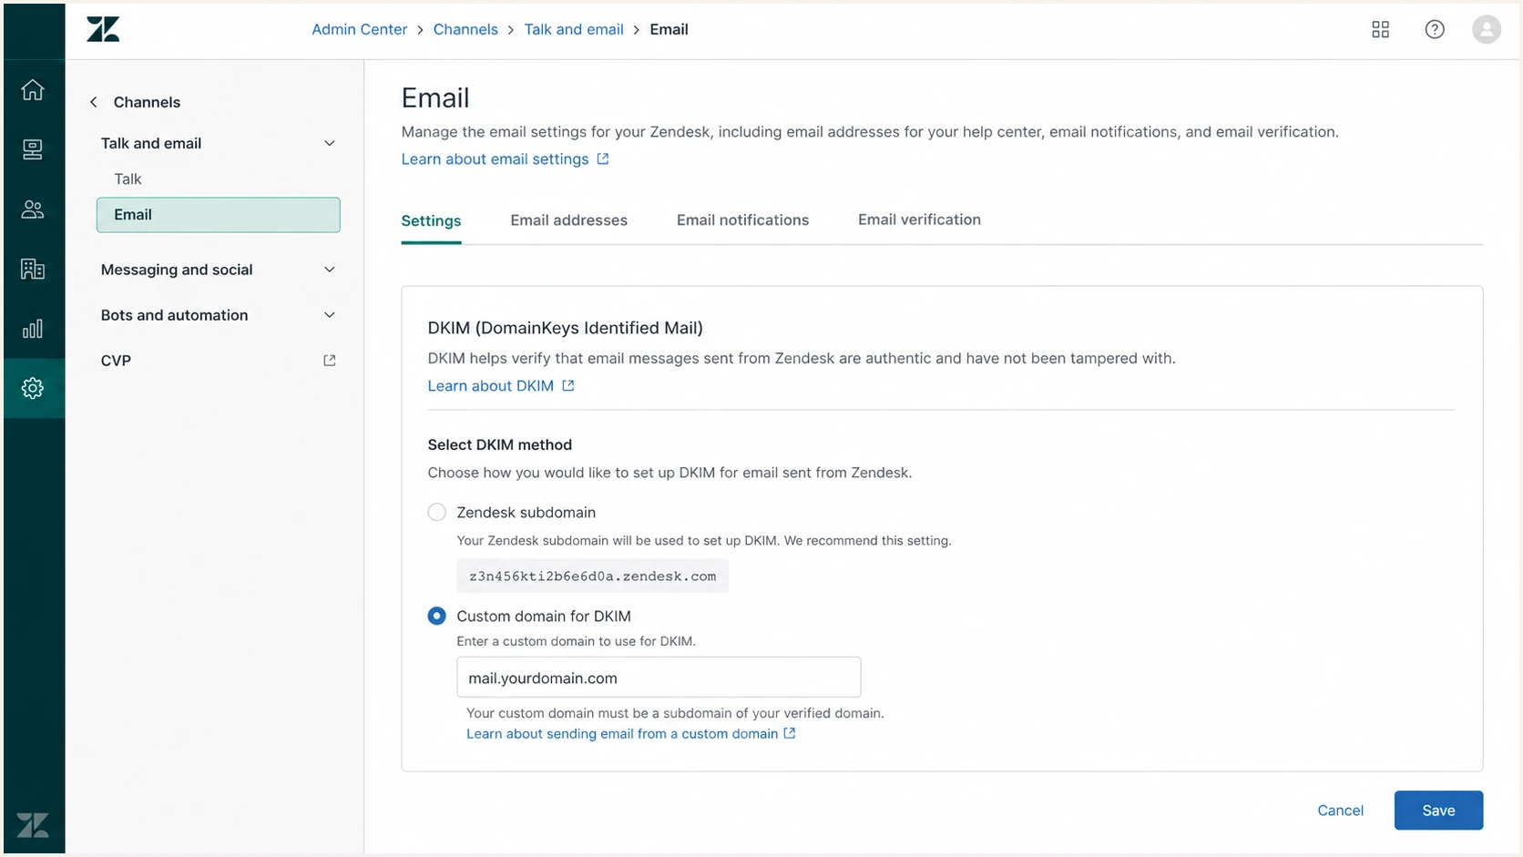Switch to the Email addresses tab
The width and height of the screenshot is (1523, 857).
point(569,219)
